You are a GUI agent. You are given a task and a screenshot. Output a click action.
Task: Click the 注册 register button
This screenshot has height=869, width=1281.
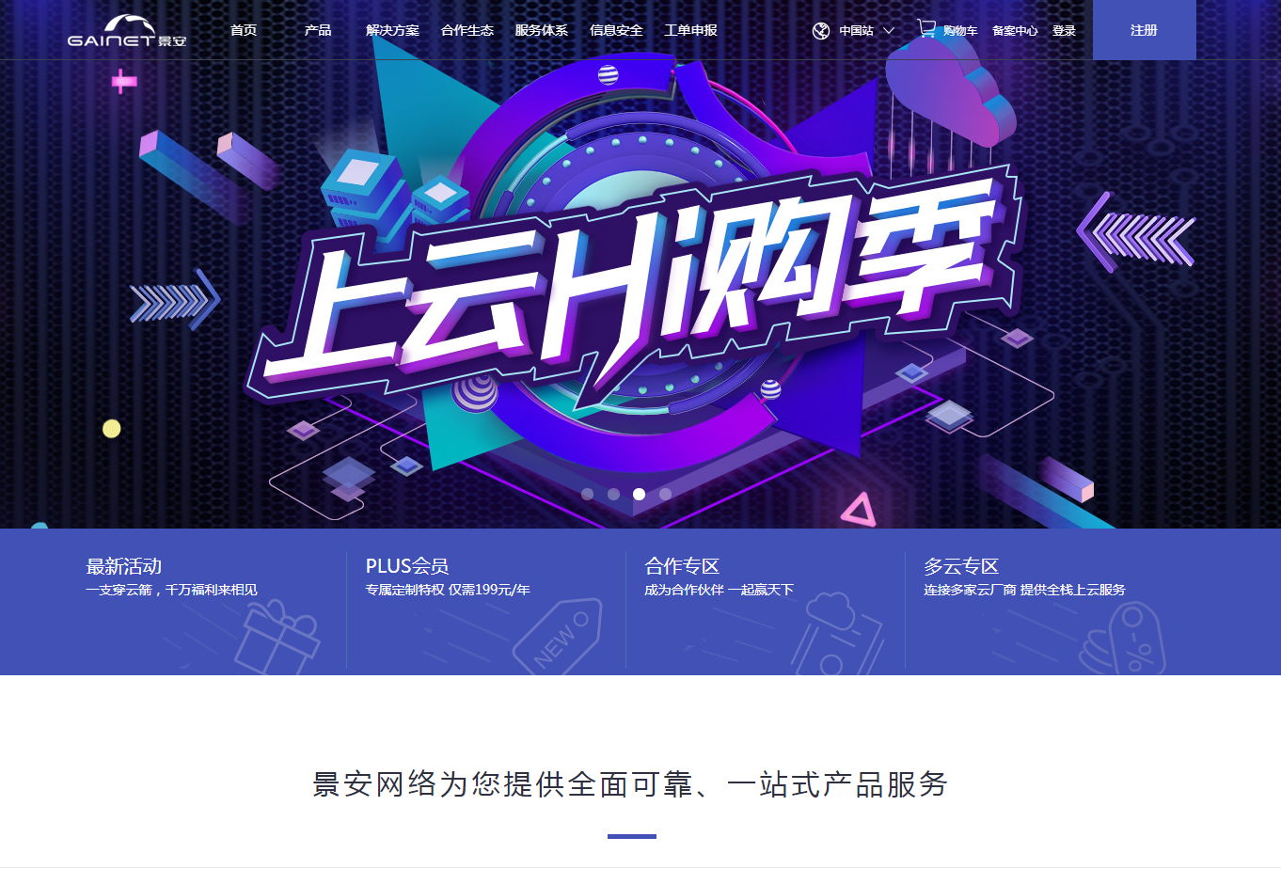click(1144, 30)
